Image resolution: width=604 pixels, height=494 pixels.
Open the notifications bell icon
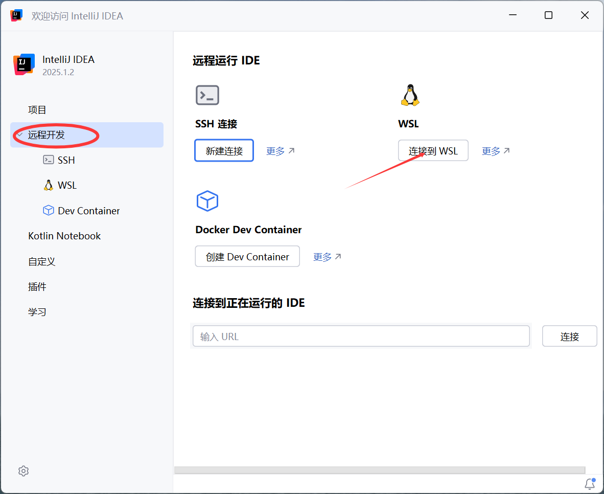point(590,484)
